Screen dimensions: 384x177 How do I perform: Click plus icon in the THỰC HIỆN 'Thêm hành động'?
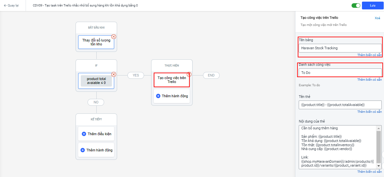coord(158,96)
